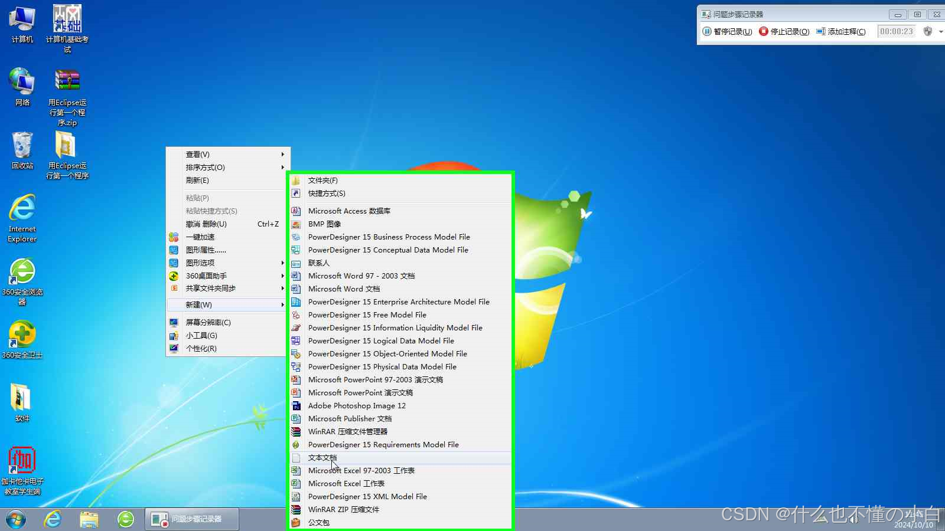Select the 软件 folder desktop icon
Image resolution: width=945 pixels, height=531 pixels.
tap(22, 403)
